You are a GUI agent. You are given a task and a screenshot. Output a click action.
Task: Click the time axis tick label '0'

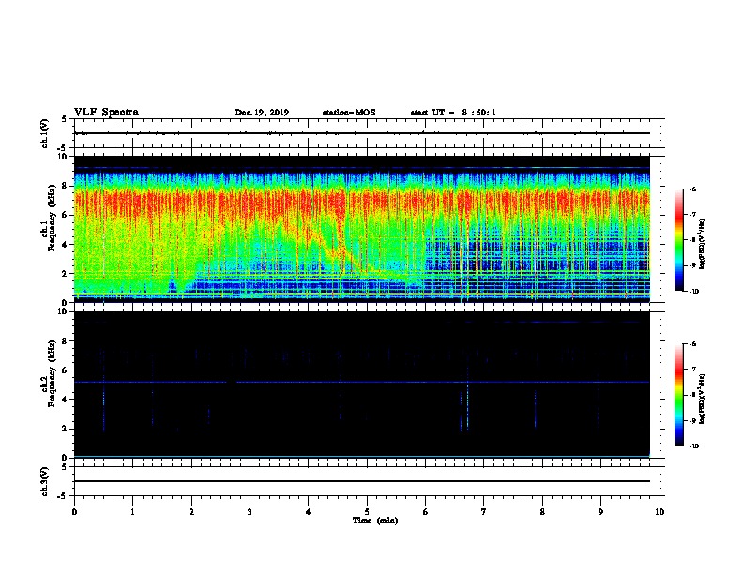pos(74,511)
